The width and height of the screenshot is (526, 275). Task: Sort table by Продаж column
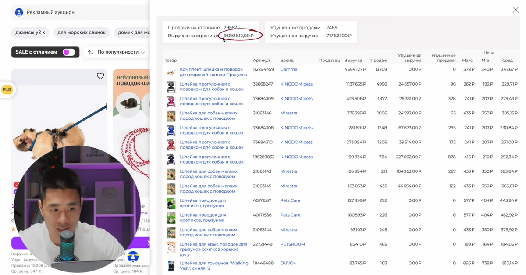click(378, 60)
